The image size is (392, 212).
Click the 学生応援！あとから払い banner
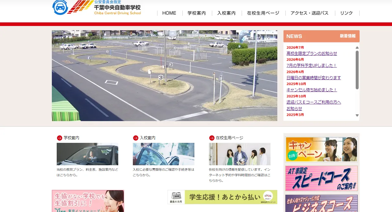pyautogui.click(x=222, y=197)
